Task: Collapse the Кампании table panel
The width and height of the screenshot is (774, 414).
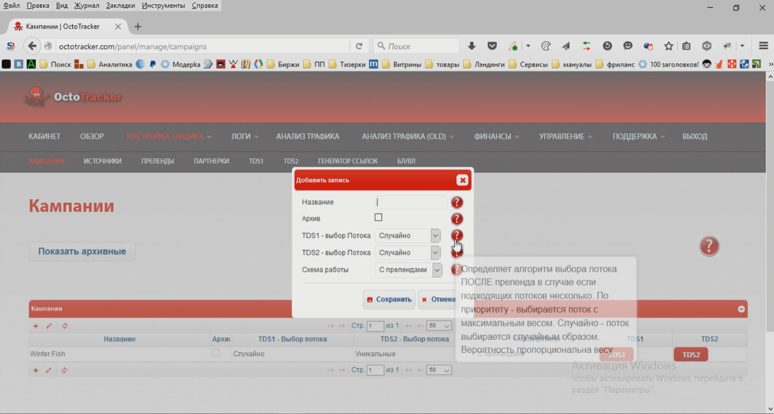Action: pos(741,309)
